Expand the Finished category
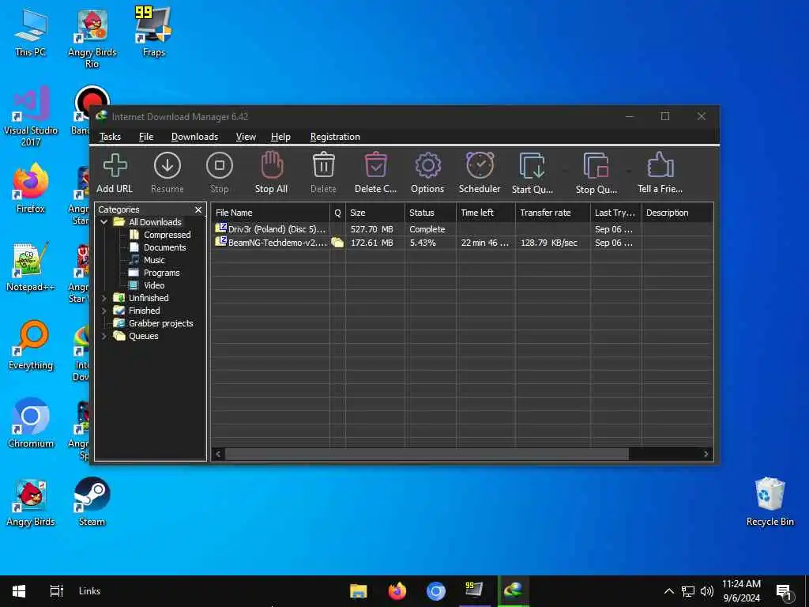 103,311
